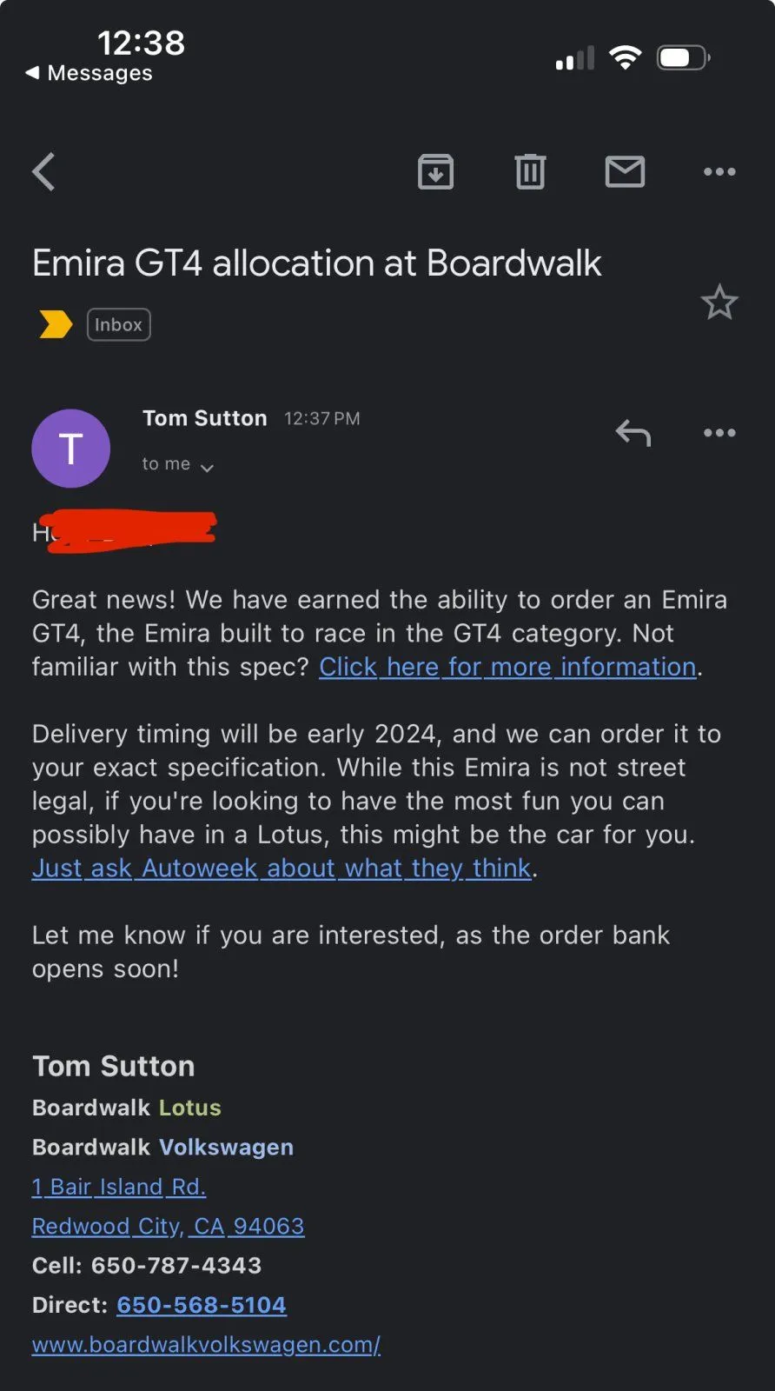
Task: Archive this email
Action: click(435, 171)
